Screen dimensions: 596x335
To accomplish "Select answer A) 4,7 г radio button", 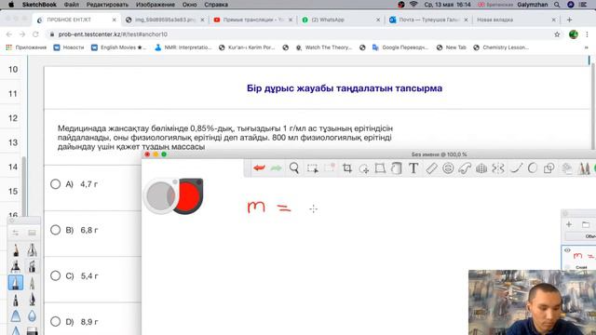I will [56, 184].
